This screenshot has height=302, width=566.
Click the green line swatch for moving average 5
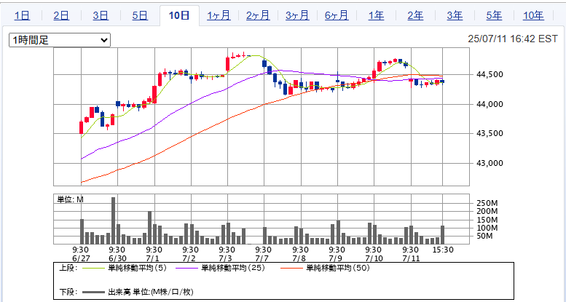[x=94, y=269]
